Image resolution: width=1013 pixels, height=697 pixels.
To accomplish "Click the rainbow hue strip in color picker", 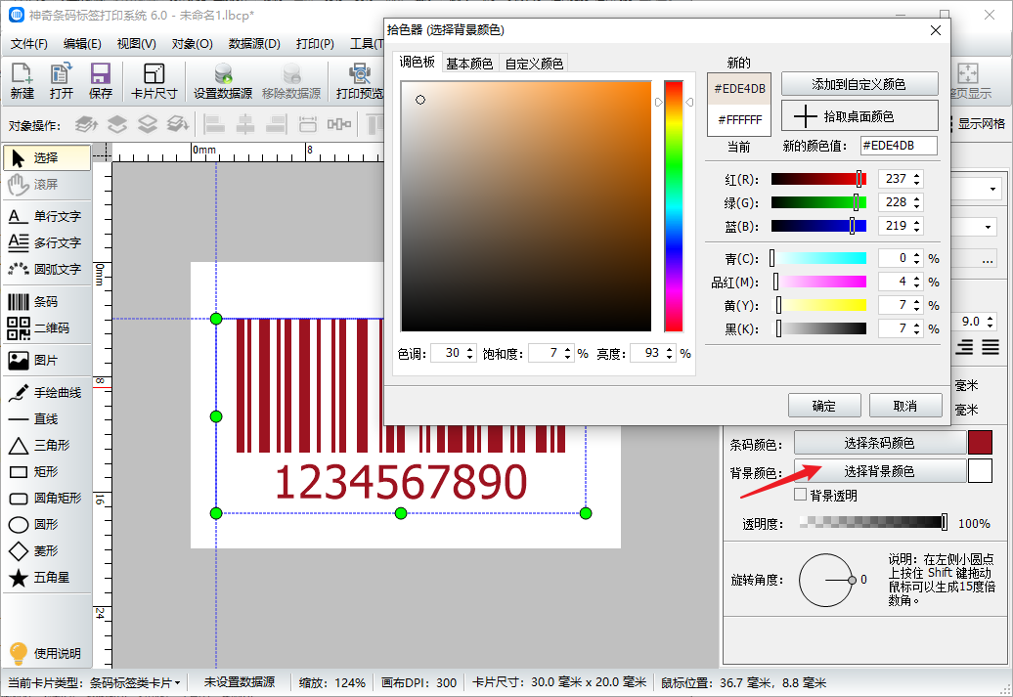I will pyautogui.click(x=674, y=206).
